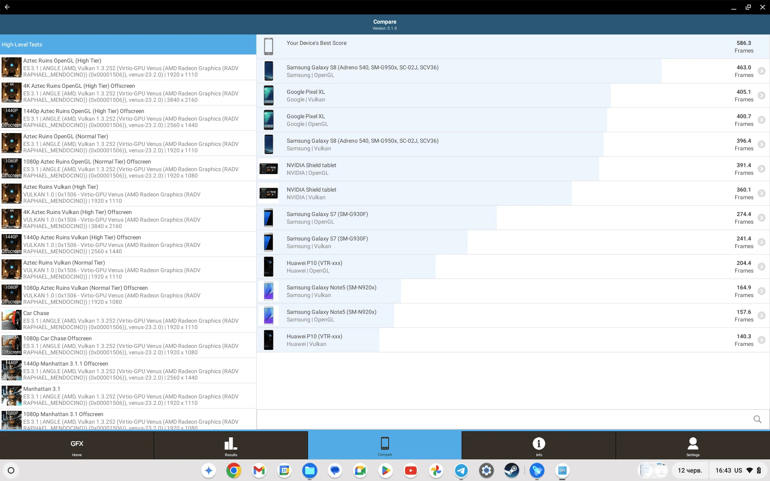
Task: Select 4K Aztec Ruins Vulkan Offscreen test
Action: [128, 219]
